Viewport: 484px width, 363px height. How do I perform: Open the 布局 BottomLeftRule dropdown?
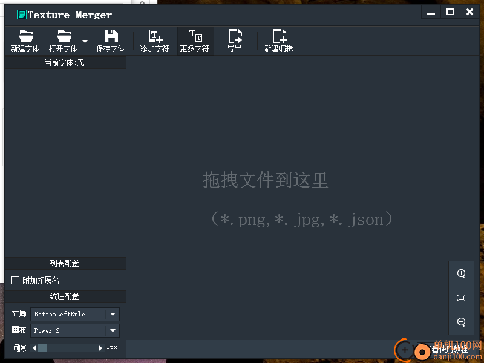75,314
